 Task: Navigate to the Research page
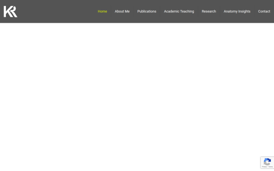click(209, 11)
